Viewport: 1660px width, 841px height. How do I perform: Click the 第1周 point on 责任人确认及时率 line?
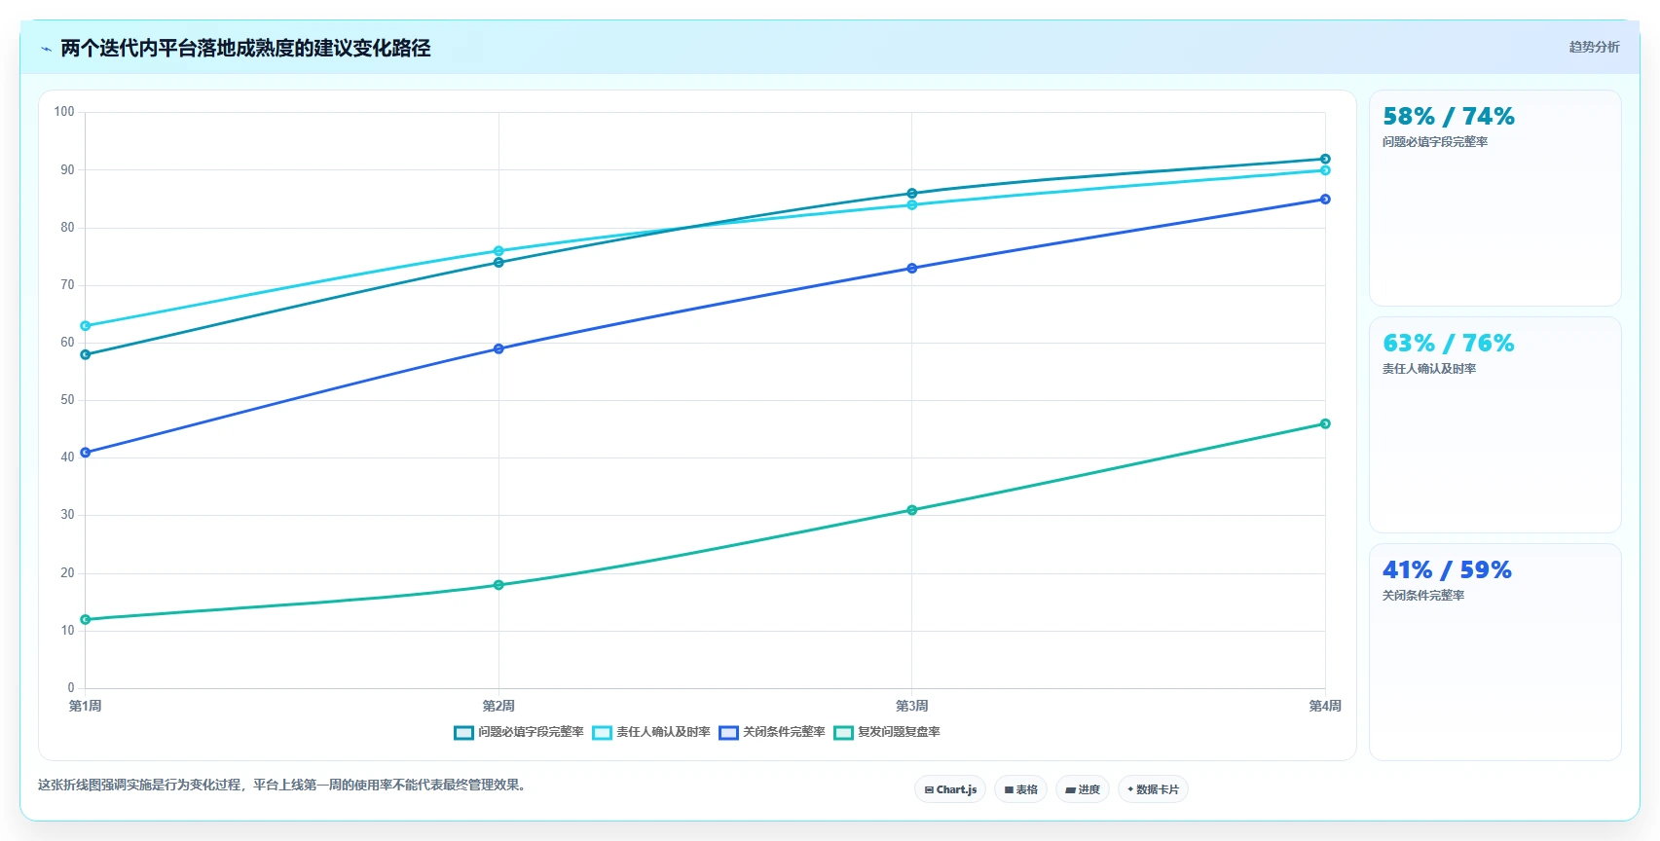[x=86, y=326]
